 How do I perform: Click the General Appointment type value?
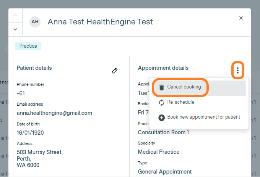click(165, 172)
